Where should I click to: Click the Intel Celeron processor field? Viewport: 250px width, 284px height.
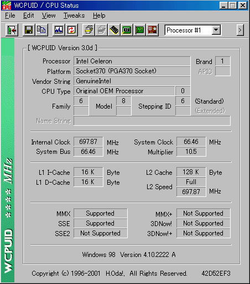132,61
